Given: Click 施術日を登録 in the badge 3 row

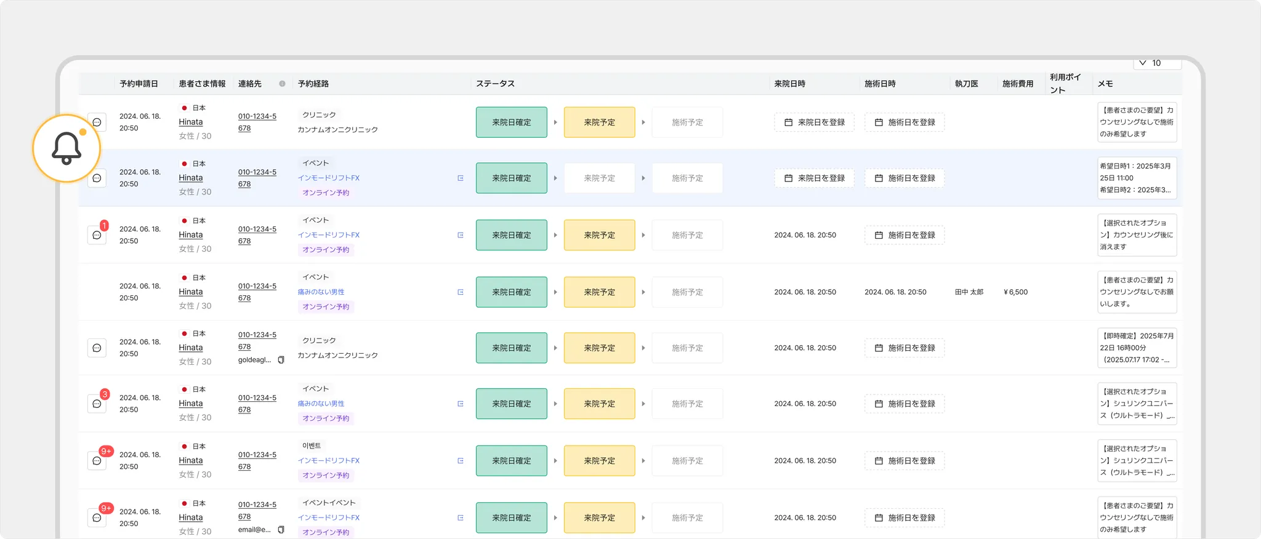Looking at the screenshot, I should (904, 404).
